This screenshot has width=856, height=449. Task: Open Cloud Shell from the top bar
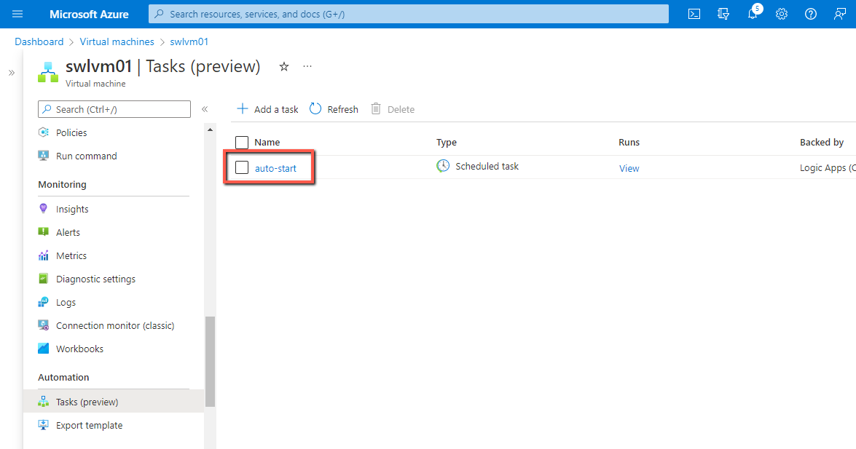click(694, 14)
